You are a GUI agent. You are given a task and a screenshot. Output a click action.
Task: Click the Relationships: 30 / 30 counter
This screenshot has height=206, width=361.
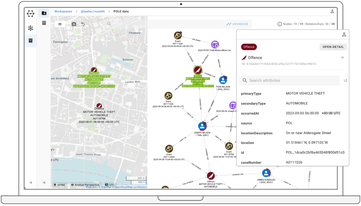pyautogui.click(x=320, y=24)
